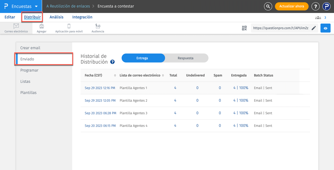334x170 pixels.
Task: Switch to the Análisis tab
Action: pos(57,17)
